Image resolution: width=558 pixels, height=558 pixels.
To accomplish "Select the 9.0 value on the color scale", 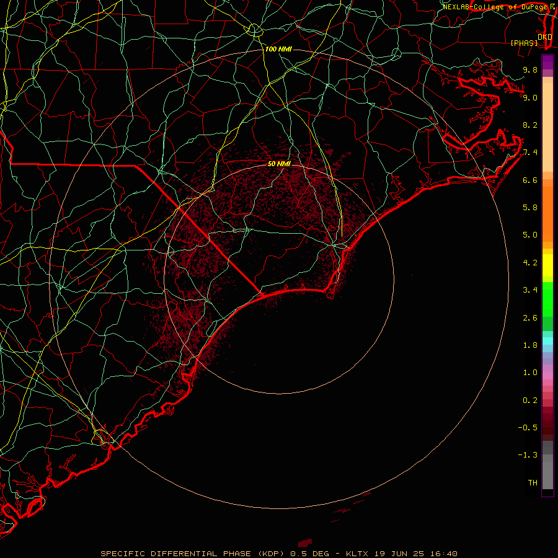I will tap(530, 97).
